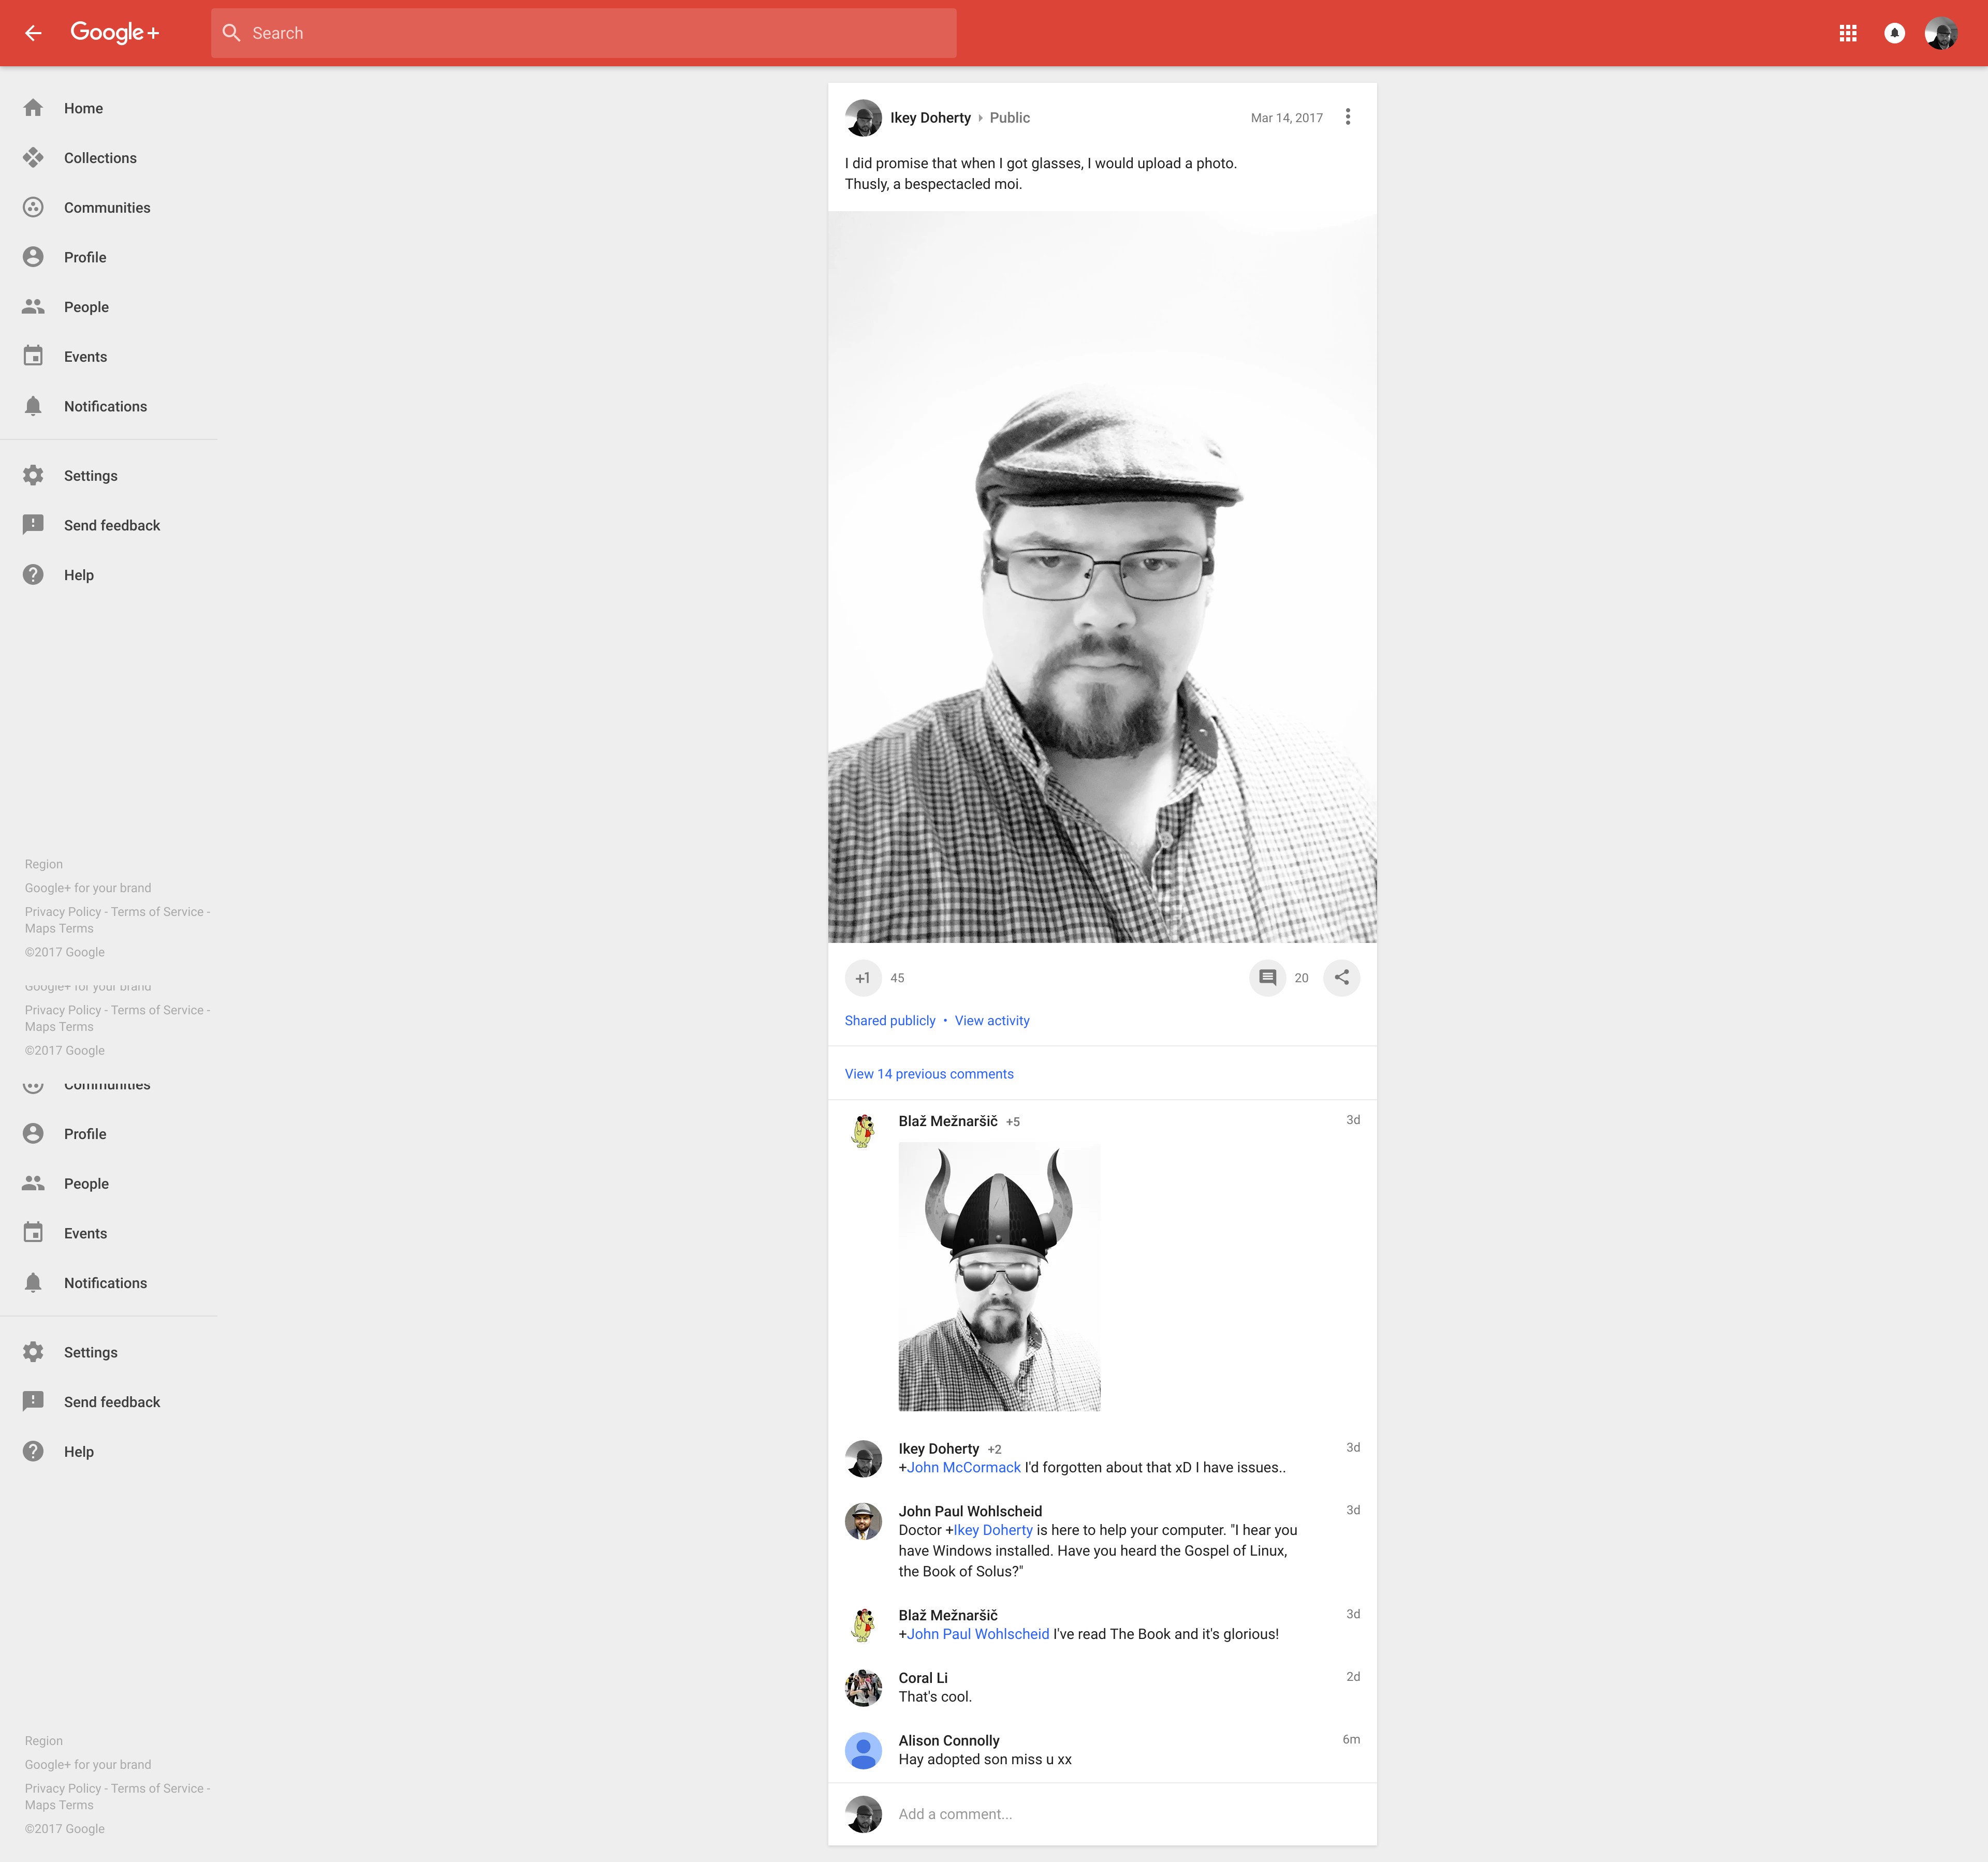
Task: Click the Mar 14, 2017 post date
Action: point(1286,118)
